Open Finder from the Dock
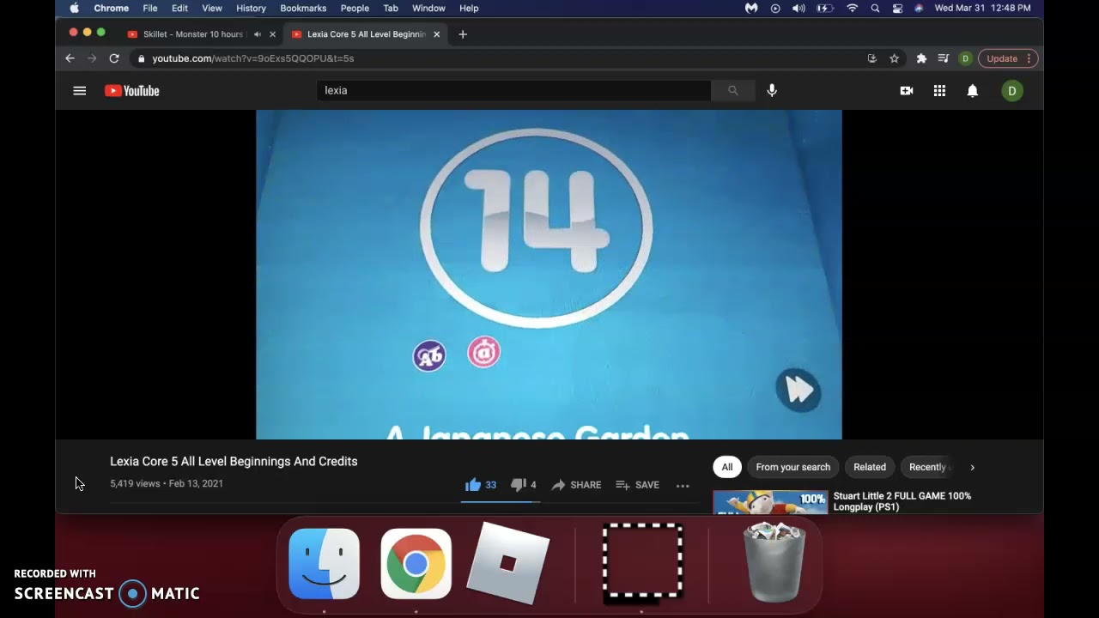 (325, 563)
